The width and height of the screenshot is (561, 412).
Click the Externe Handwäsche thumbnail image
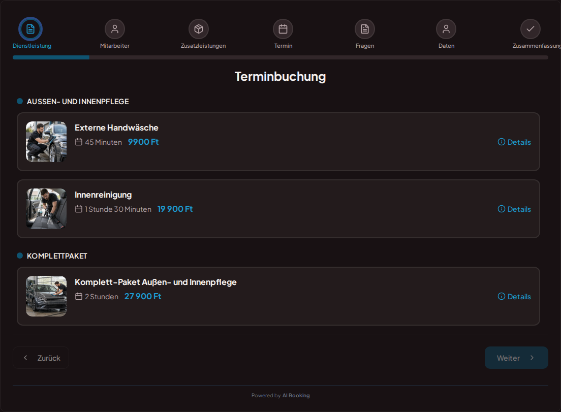(46, 142)
